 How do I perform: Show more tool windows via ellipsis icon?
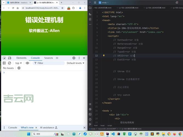pos(90,24)
